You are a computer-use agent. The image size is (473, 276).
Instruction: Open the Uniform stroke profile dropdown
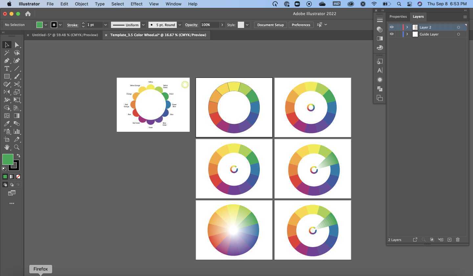143,25
